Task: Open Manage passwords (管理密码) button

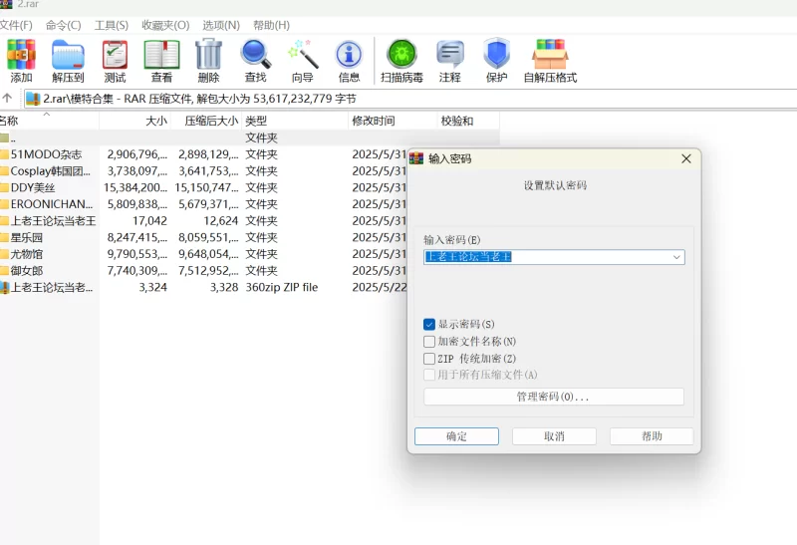Action: point(554,397)
